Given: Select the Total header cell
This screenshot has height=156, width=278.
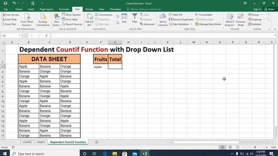Looking at the screenshot, I should tap(115, 59).
